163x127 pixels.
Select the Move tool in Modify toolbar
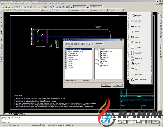click(x=161, y=29)
